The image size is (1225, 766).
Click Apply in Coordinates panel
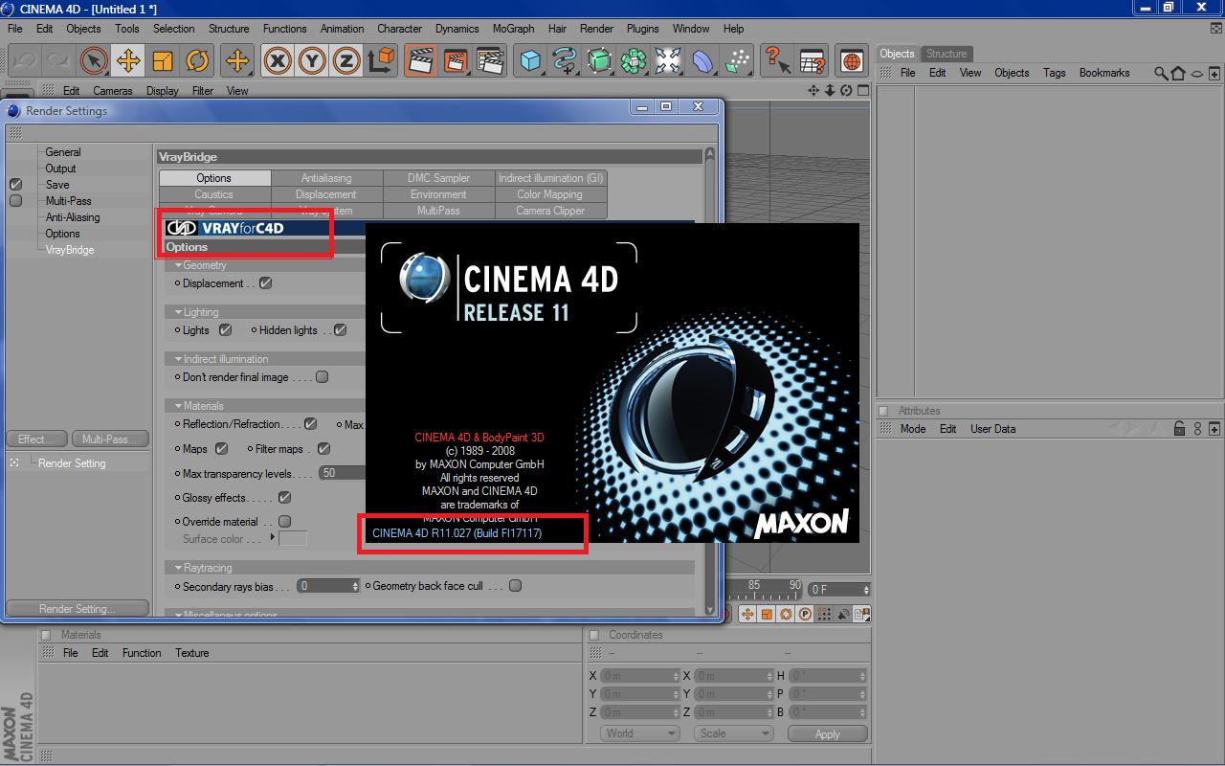(828, 734)
